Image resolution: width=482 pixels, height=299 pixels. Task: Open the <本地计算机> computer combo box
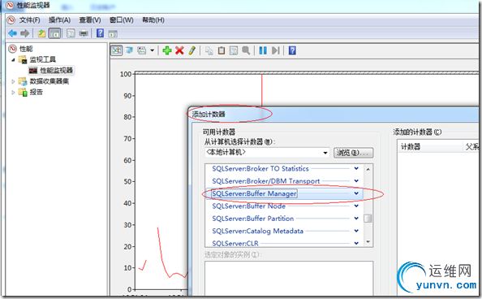pos(267,153)
